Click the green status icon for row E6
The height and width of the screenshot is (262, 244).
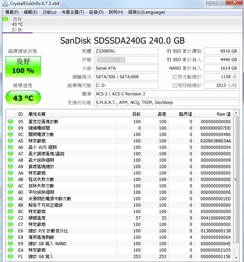point(10,231)
